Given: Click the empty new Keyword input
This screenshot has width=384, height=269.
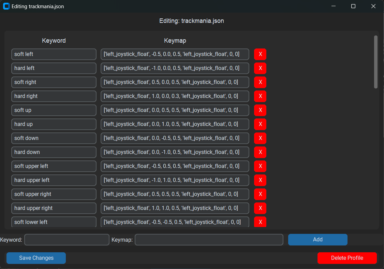Looking at the screenshot, I should (67, 240).
